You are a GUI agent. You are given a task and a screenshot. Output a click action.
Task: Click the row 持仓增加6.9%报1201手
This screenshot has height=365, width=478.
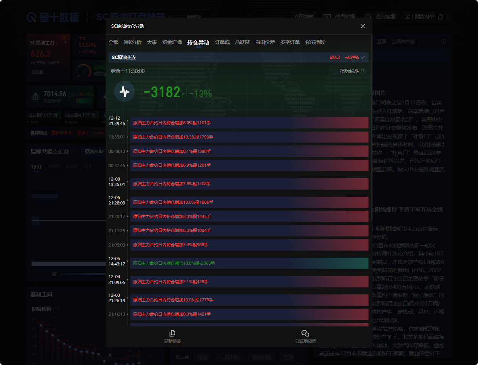(x=249, y=165)
